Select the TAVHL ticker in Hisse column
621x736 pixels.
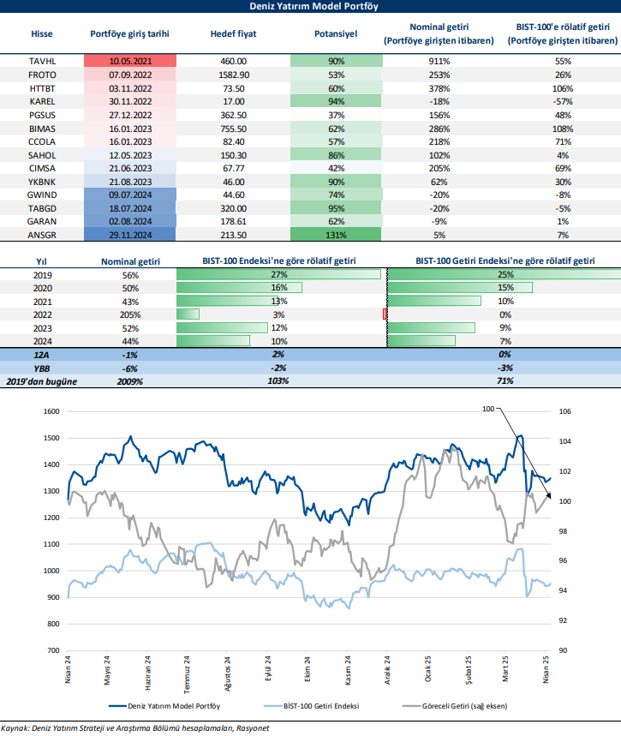point(41,62)
